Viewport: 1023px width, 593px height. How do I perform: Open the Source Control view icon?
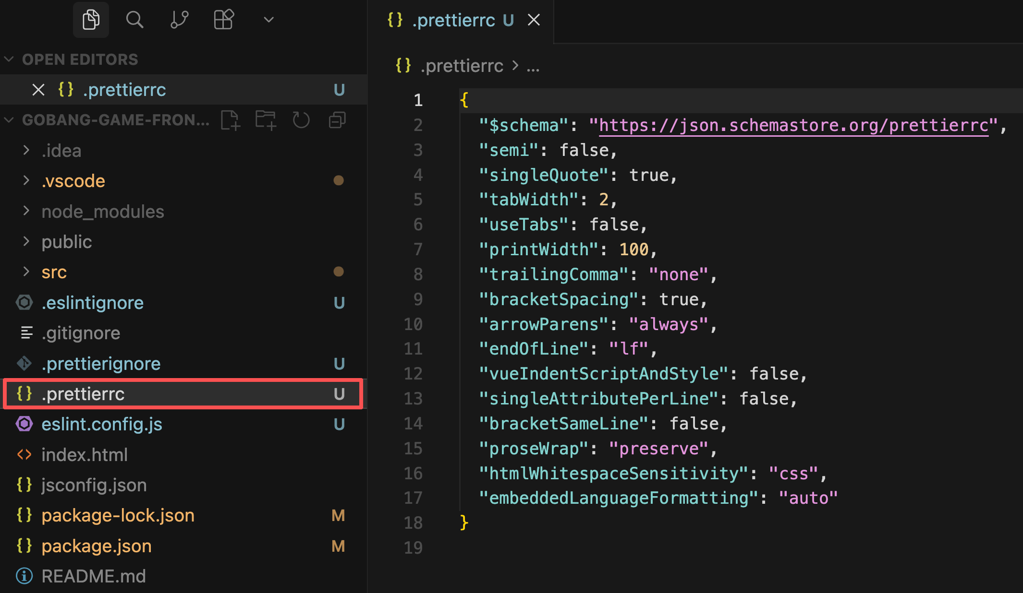pos(179,20)
